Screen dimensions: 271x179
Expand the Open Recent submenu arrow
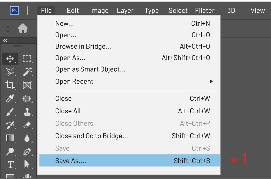(x=211, y=81)
